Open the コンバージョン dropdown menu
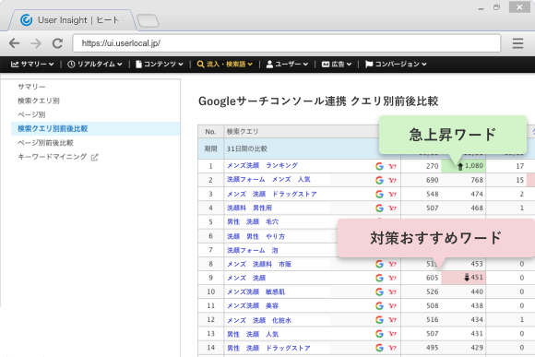Image resolution: width=535 pixels, height=357 pixels. click(x=396, y=65)
